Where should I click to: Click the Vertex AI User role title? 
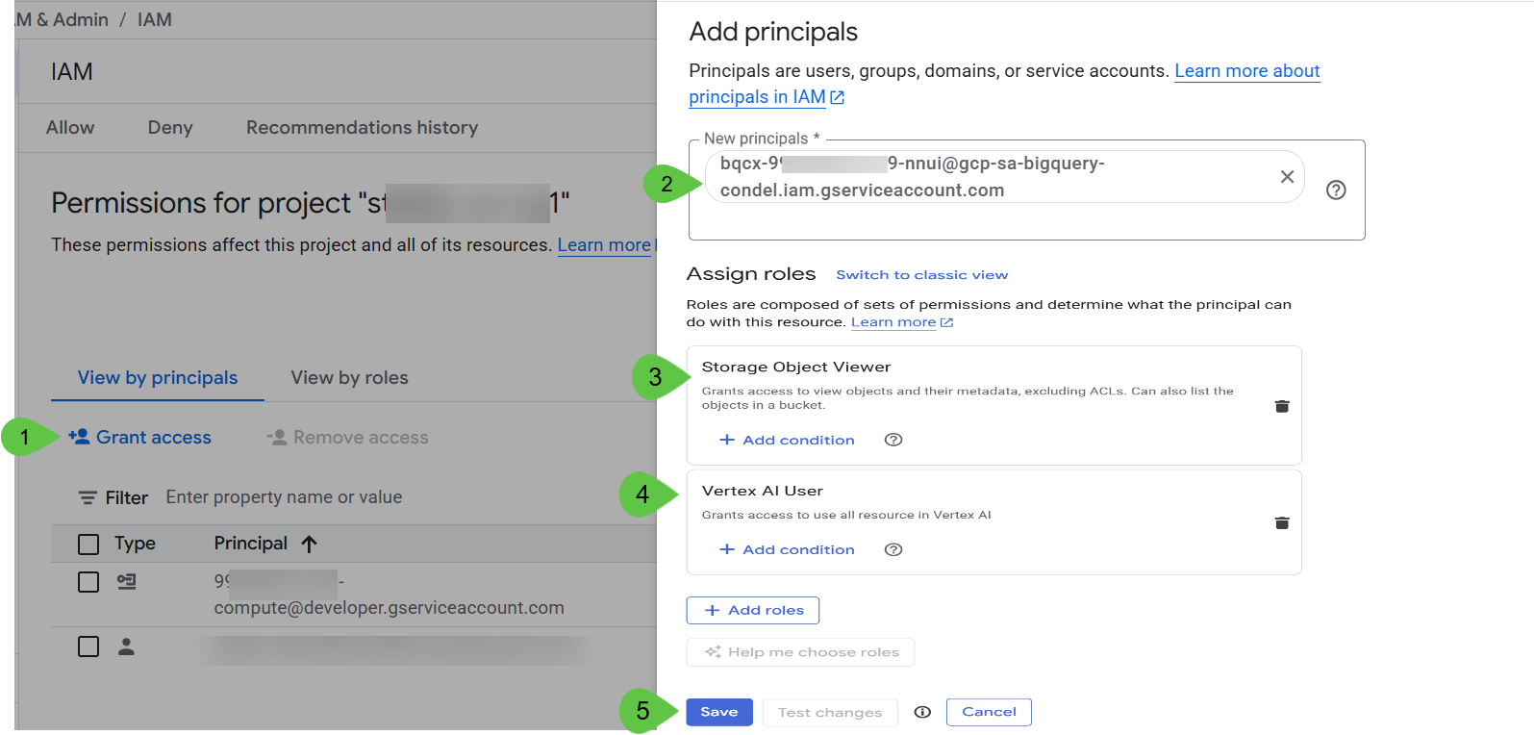point(763,491)
